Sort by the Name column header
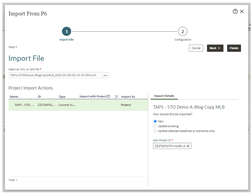 14,97
